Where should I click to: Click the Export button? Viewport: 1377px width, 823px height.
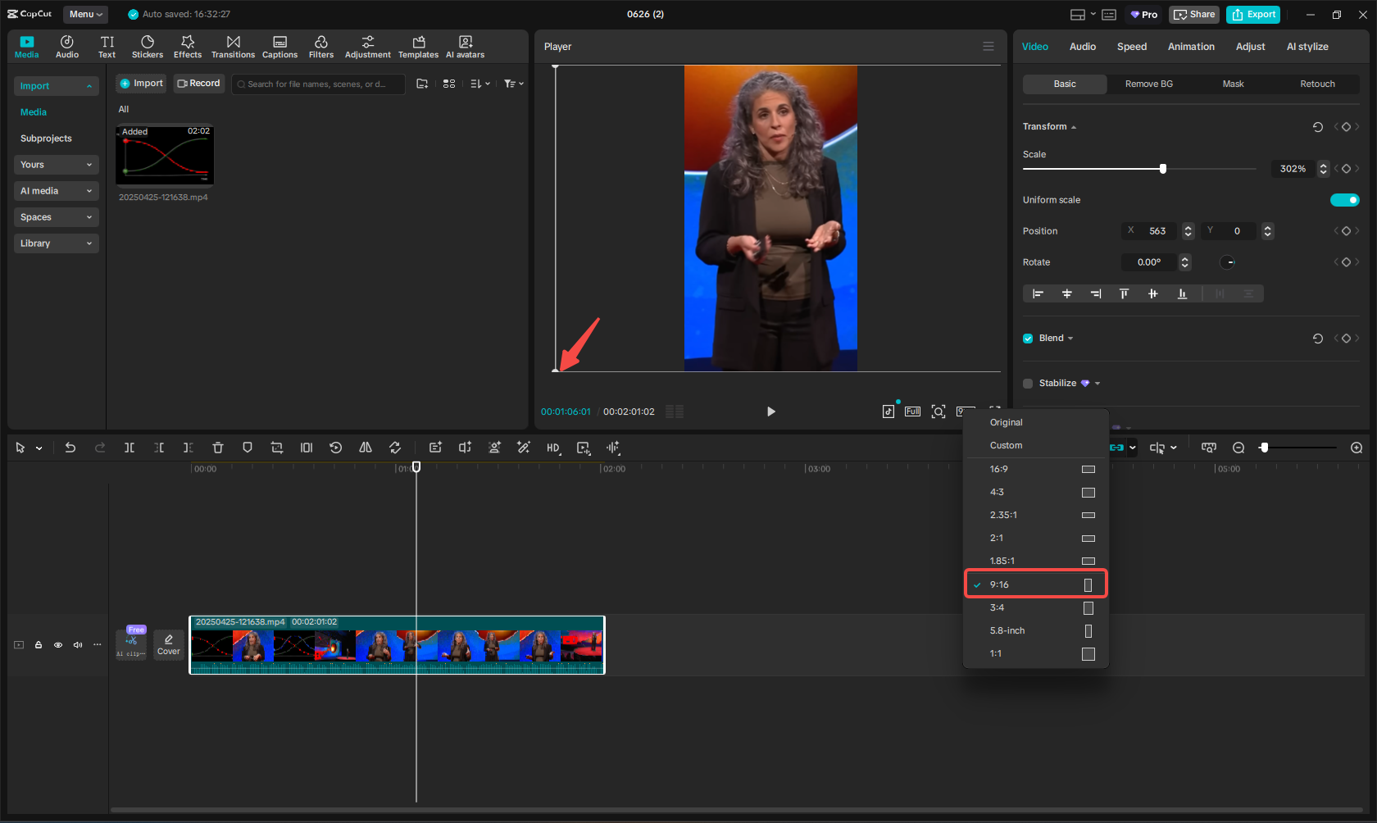point(1253,14)
